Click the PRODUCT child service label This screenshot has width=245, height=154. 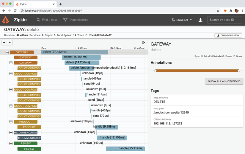[29, 127]
